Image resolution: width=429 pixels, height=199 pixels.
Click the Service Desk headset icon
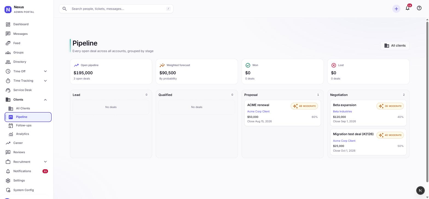8,90
